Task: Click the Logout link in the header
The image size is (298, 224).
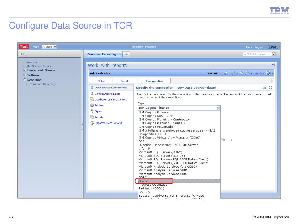Action: 259,47
